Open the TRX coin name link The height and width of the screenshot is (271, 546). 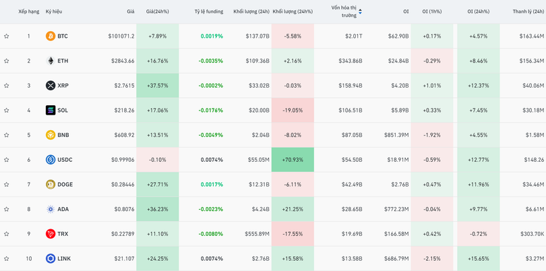click(x=63, y=234)
